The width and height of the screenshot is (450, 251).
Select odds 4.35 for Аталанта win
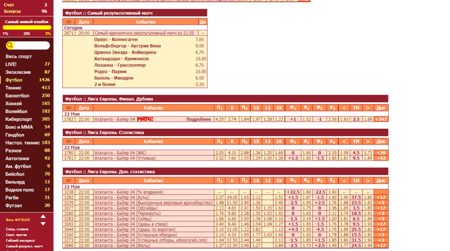coord(220,119)
